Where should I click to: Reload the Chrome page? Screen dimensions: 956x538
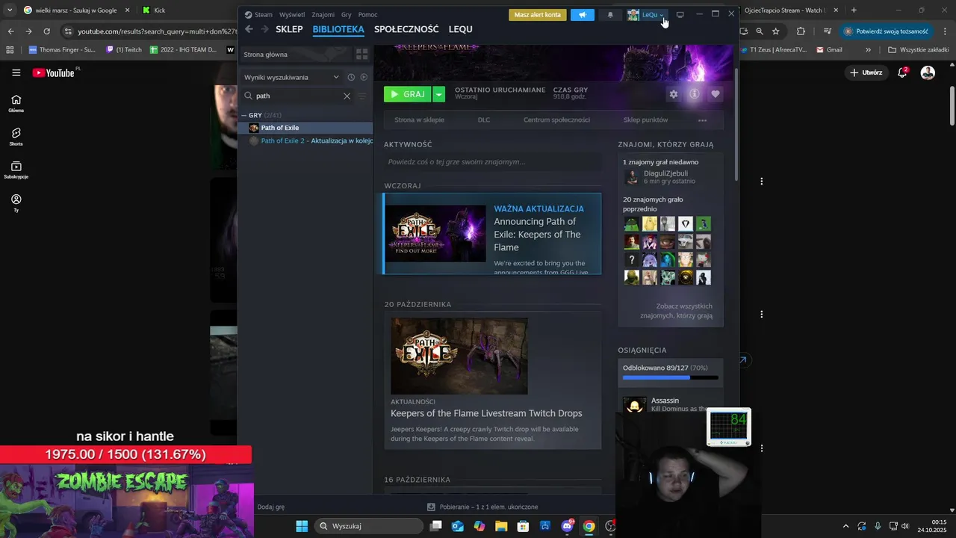[x=46, y=31]
